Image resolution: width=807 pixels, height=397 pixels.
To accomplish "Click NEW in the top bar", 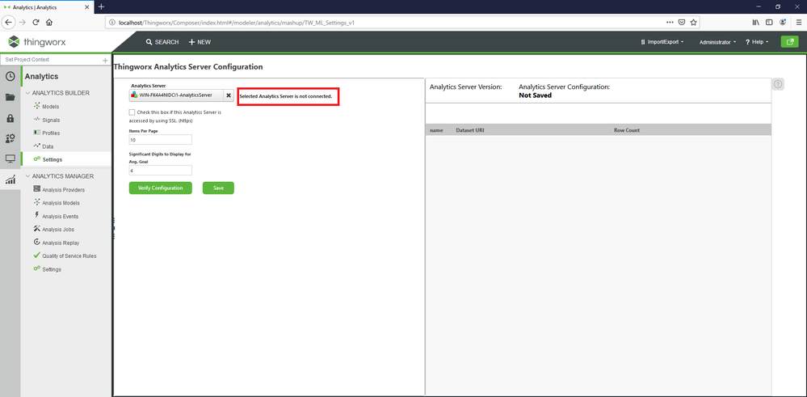I will pyautogui.click(x=200, y=42).
